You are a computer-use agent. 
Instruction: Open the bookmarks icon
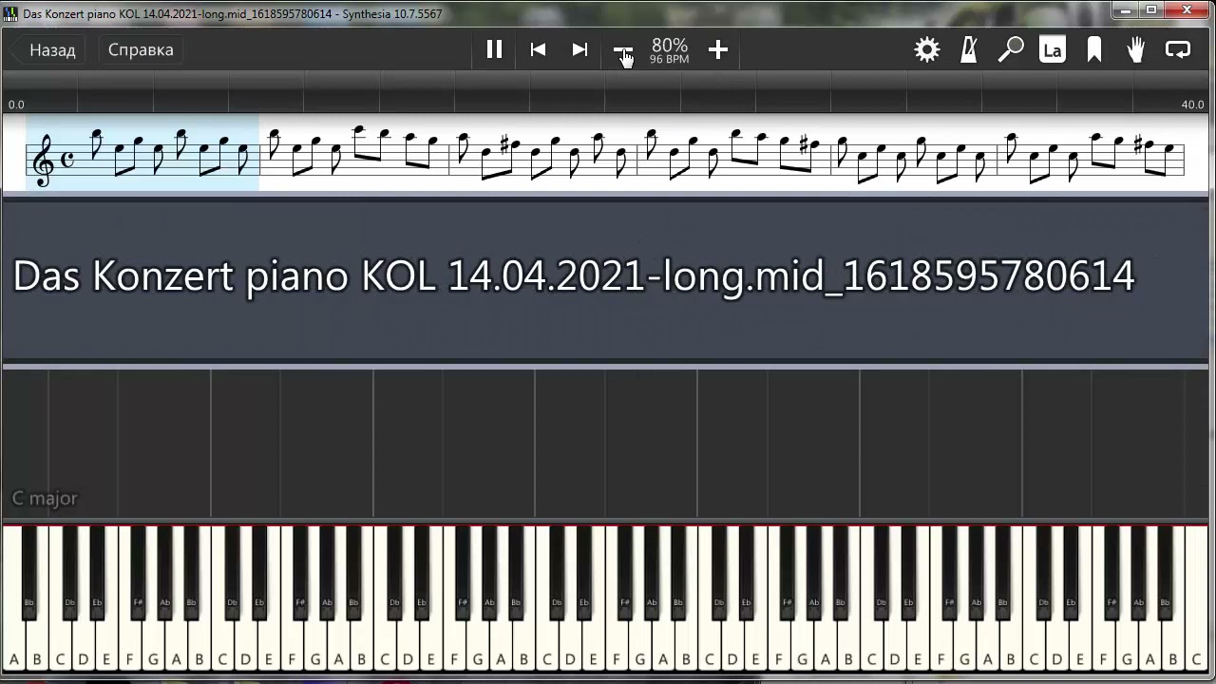tap(1094, 49)
